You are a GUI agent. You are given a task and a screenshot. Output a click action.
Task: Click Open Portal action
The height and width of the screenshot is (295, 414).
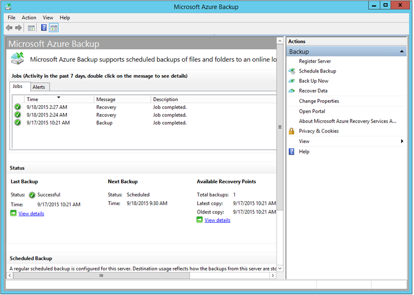(x=312, y=111)
